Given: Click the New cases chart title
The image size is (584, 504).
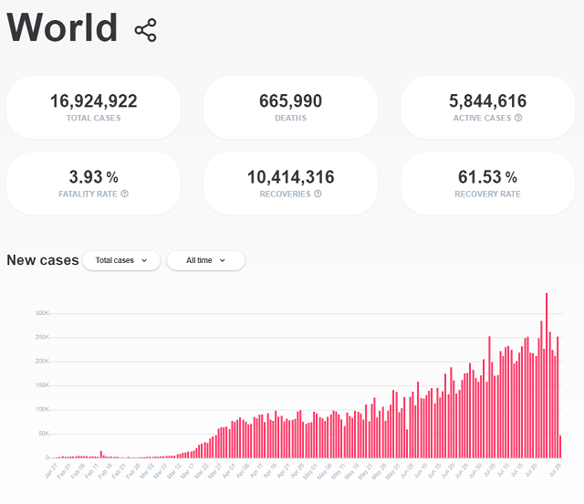Looking at the screenshot, I should coord(42,260).
